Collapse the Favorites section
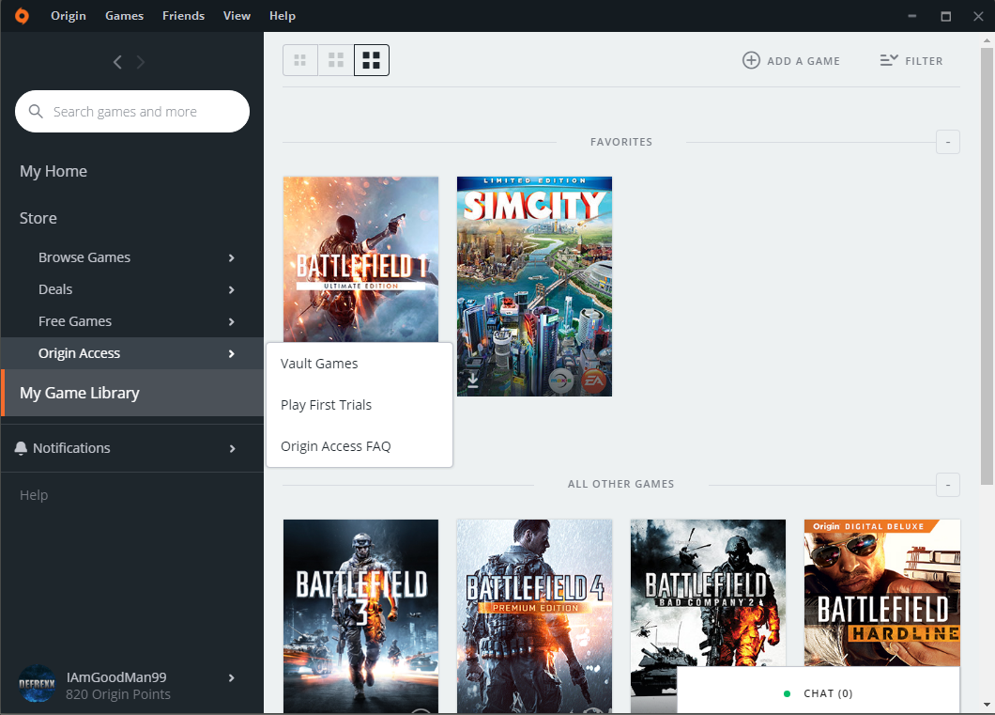The image size is (995, 715). click(948, 142)
